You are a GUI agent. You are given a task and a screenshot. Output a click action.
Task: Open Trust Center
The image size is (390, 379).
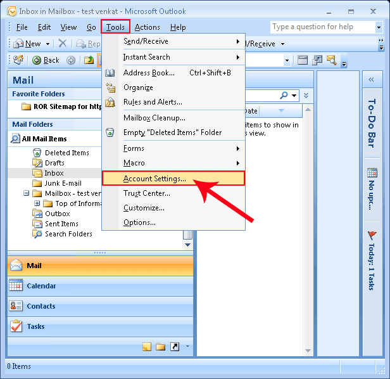173,193
